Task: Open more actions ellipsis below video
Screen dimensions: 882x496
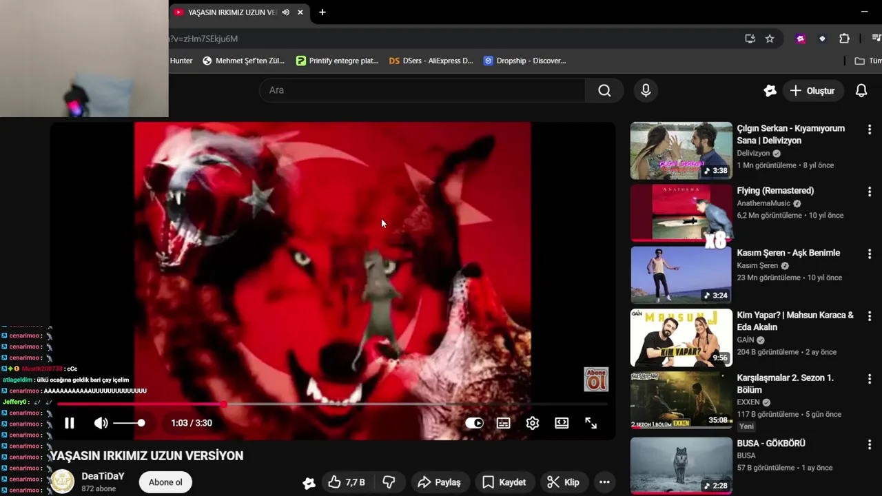Action: (604, 482)
